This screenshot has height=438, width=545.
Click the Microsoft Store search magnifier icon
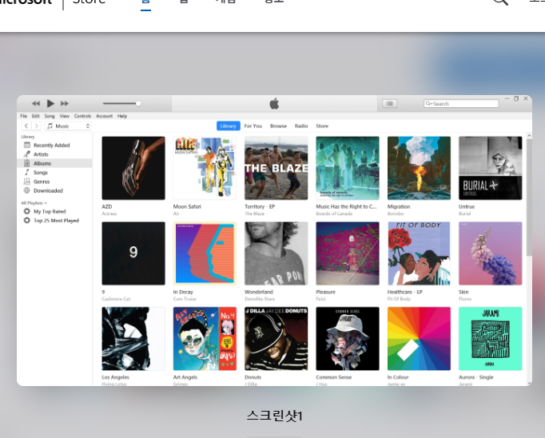[500, 1]
